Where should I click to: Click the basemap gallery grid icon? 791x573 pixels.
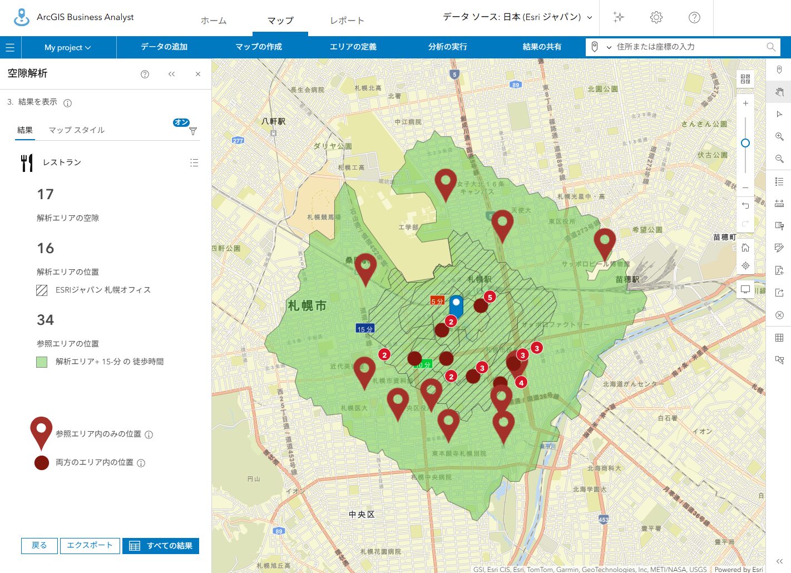[x=745, y=79]
